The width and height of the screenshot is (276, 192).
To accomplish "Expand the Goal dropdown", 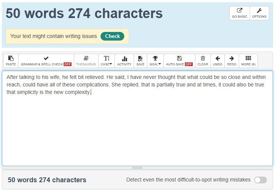I will click(x=155, y=61).
